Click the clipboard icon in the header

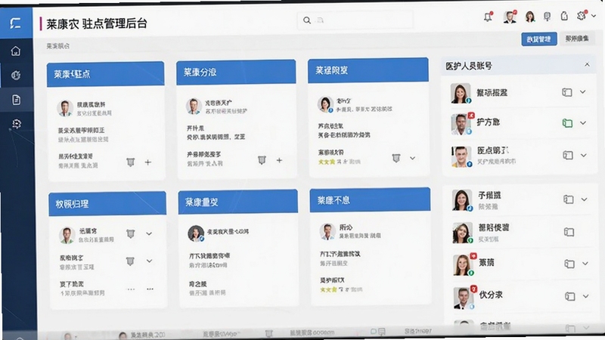[x=564, y=16]
